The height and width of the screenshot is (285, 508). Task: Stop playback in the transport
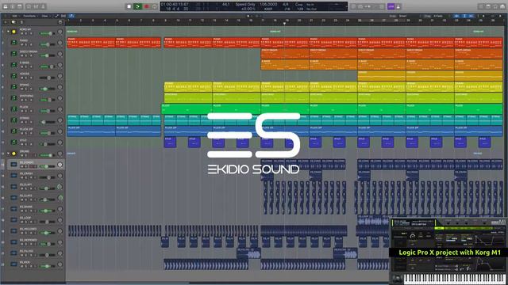click(x=129, y=6)
